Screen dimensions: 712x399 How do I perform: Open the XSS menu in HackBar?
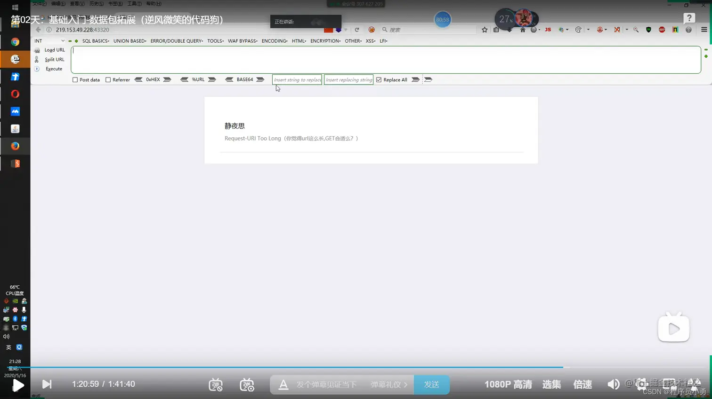[x=371, y=41]
